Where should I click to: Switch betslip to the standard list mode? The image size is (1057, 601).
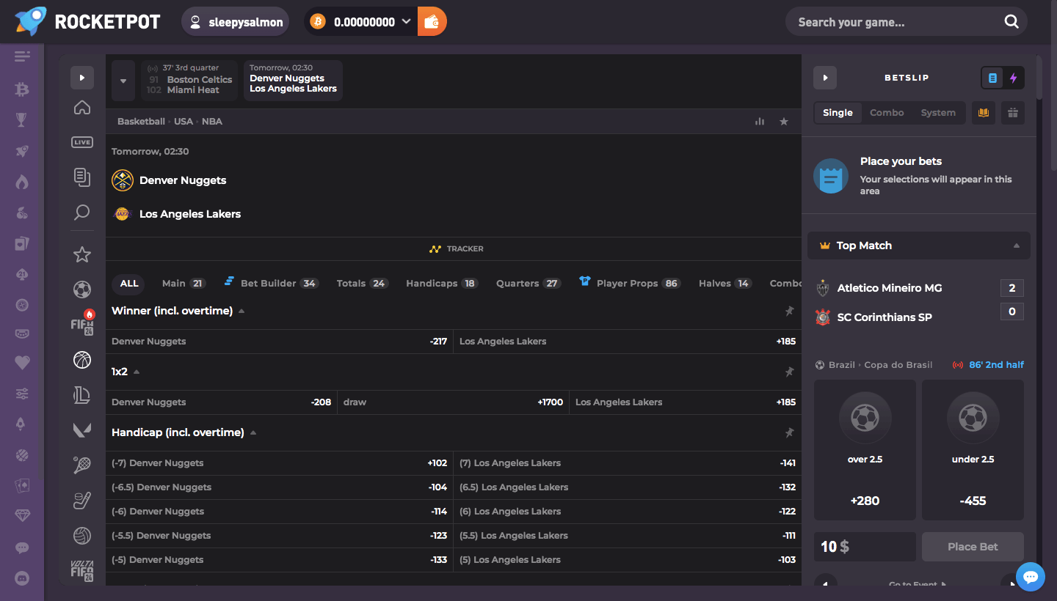(993, 78)
